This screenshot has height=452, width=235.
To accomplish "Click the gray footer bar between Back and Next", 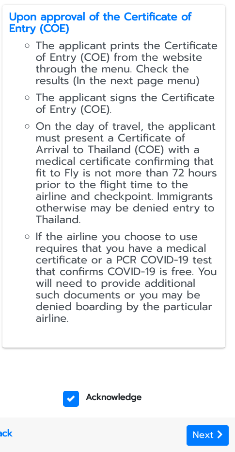I will [x=99, y=435].
